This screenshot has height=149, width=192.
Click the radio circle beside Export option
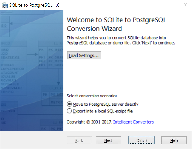pyautogui.click(x=69, y=111)
